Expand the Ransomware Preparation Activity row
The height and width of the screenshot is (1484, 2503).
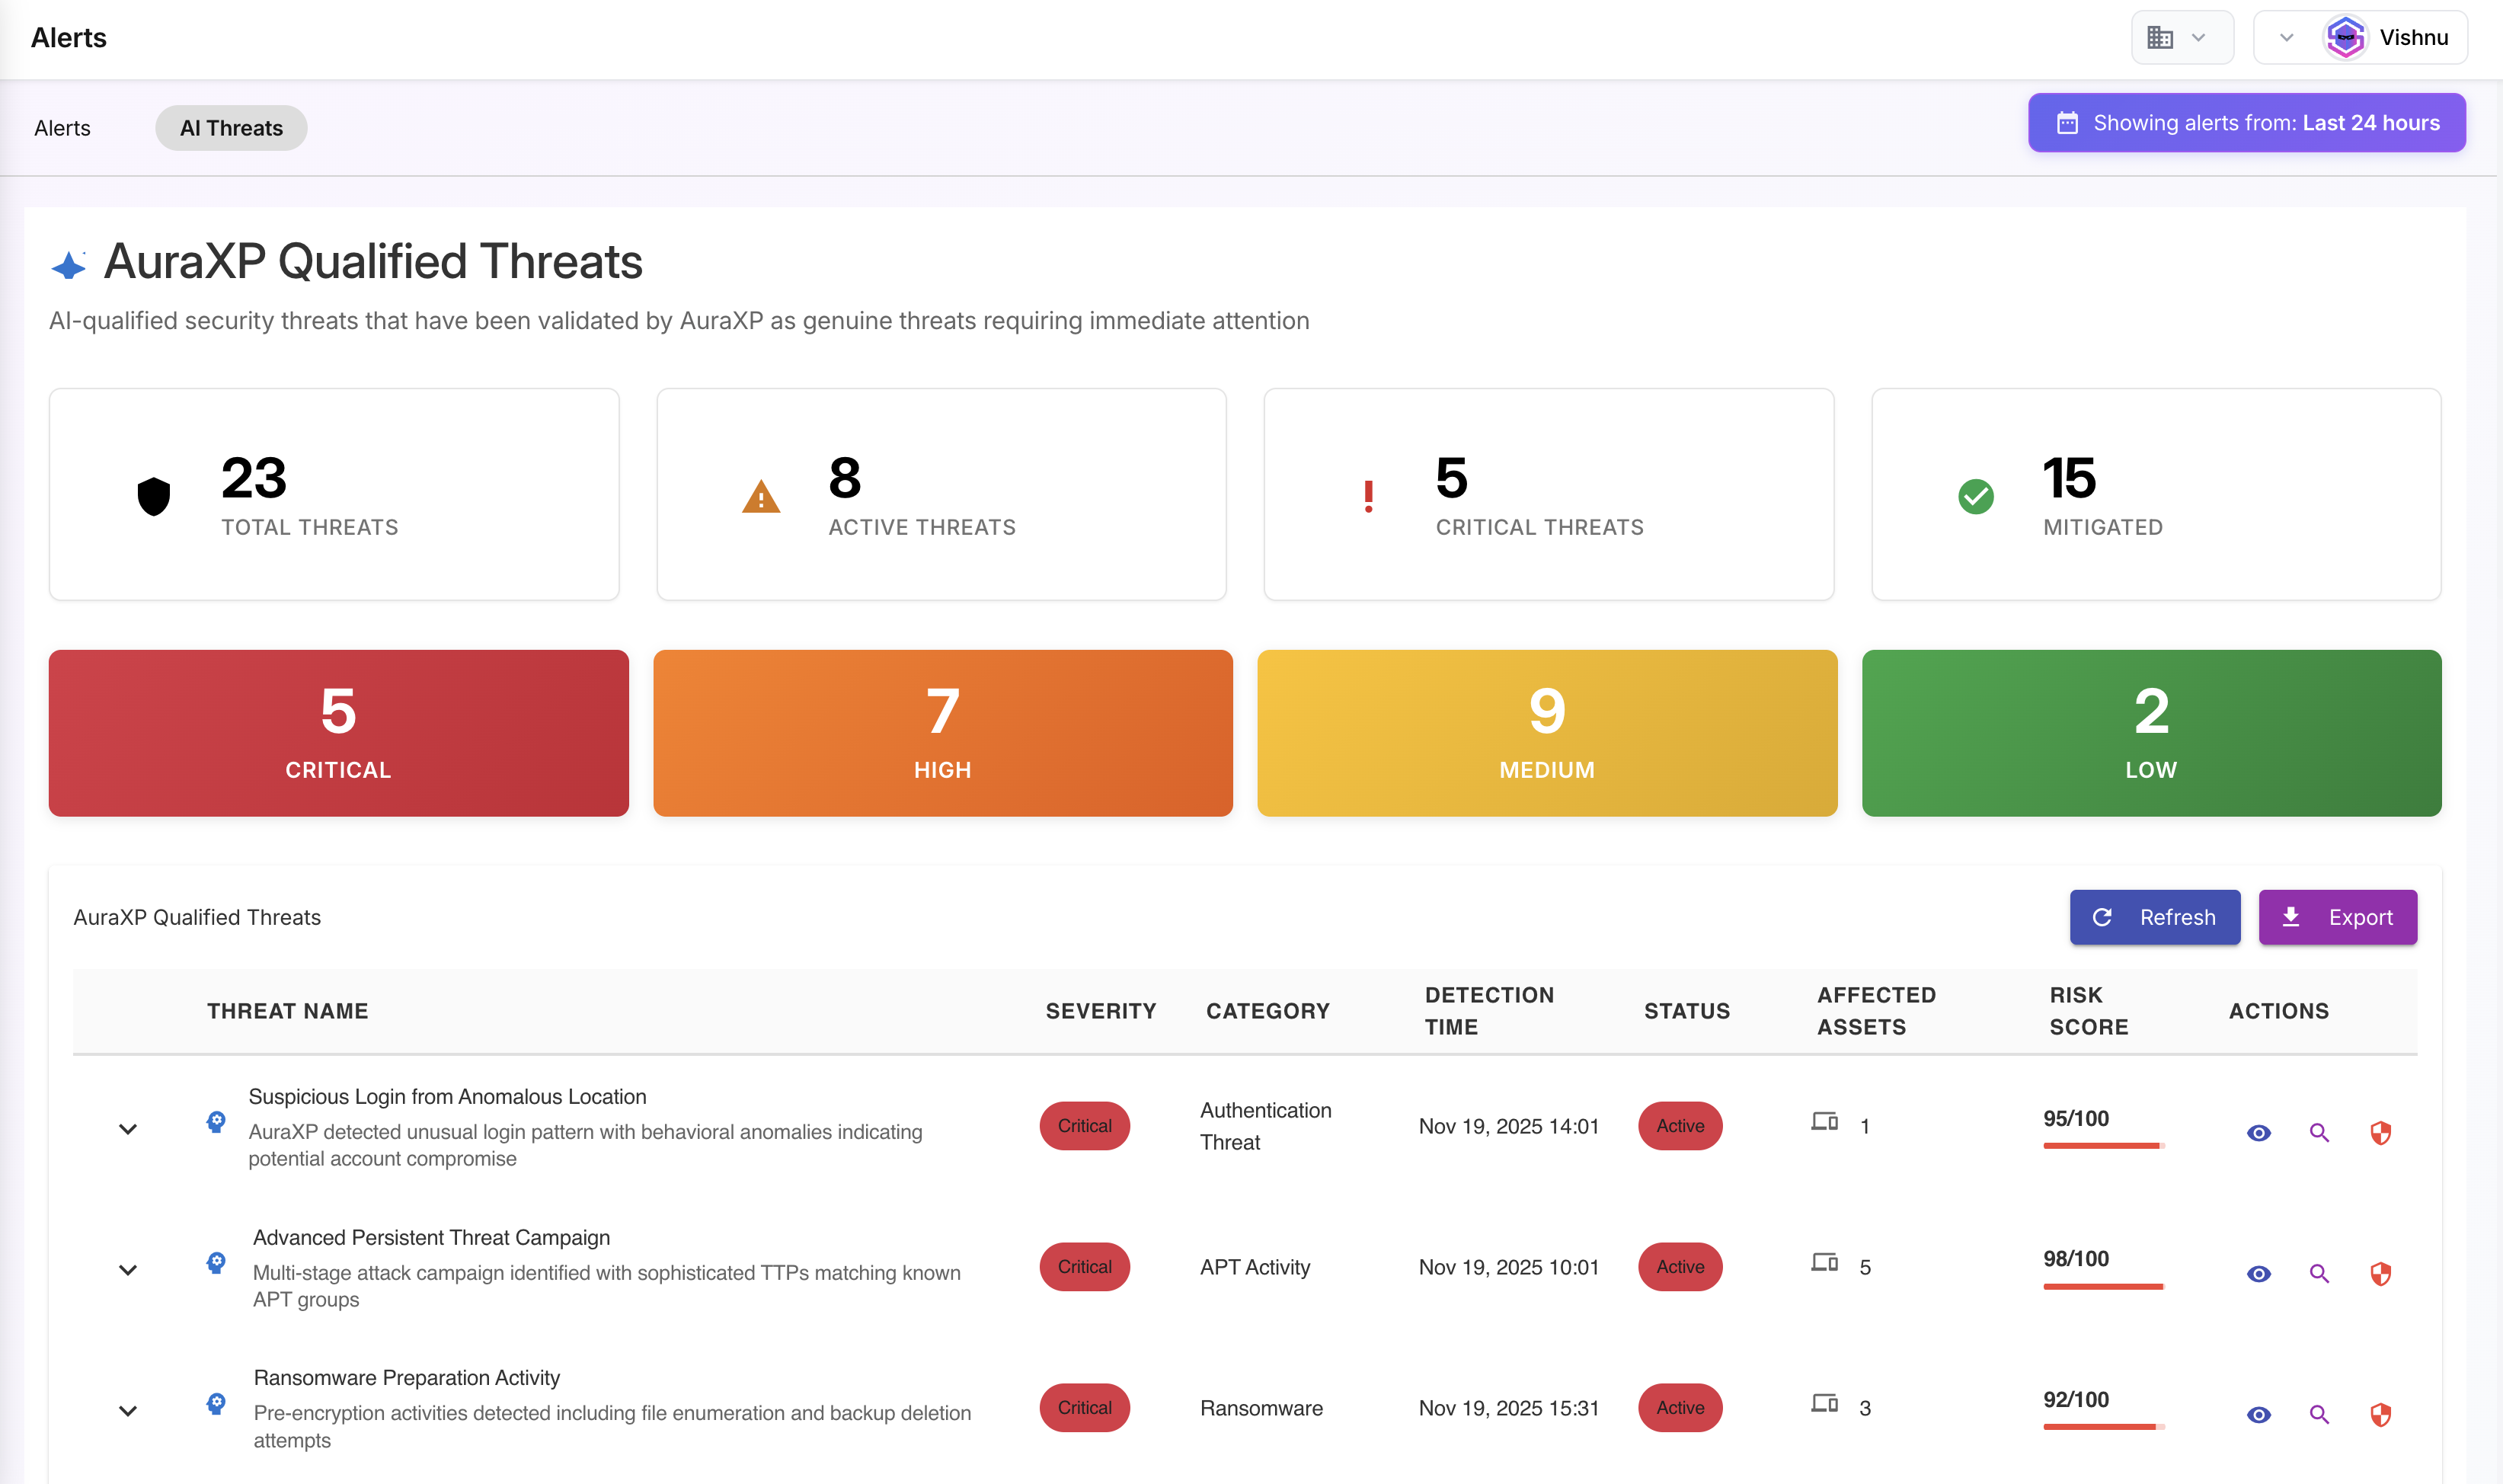[128, 1411]
